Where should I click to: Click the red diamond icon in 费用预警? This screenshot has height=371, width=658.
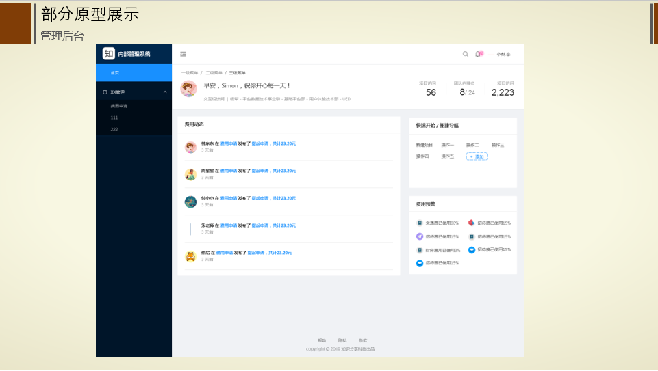click(471, 223)
